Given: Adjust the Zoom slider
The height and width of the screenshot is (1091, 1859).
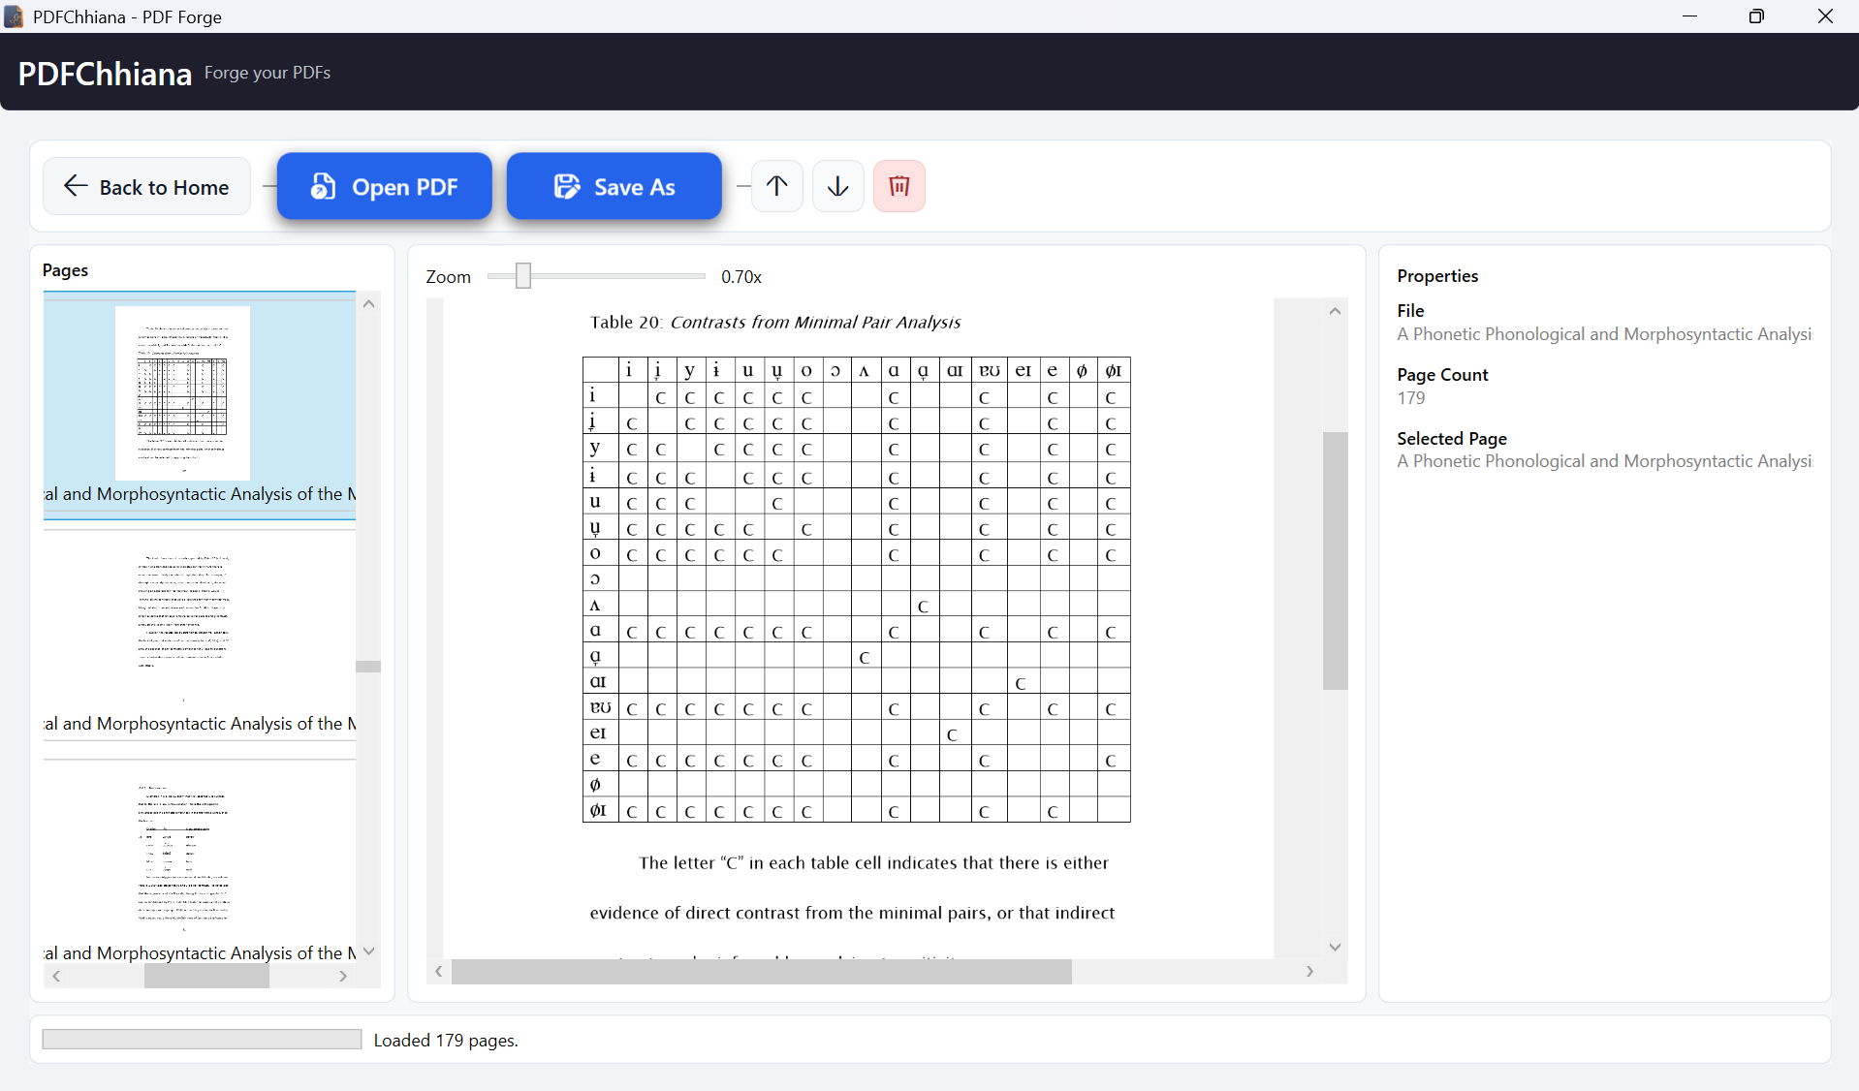Looking at the screenshot, I should [523, 276].
